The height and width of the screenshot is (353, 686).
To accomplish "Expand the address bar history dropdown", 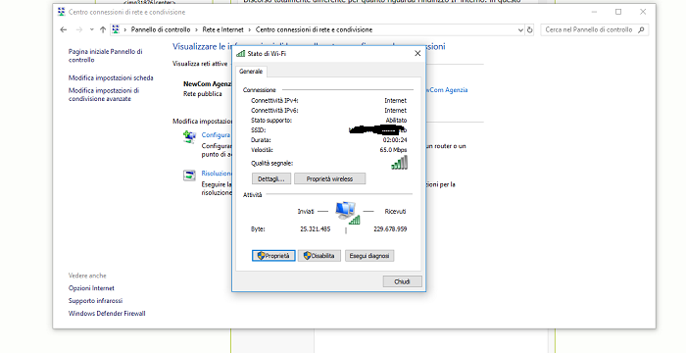I will tap(520, 29).
